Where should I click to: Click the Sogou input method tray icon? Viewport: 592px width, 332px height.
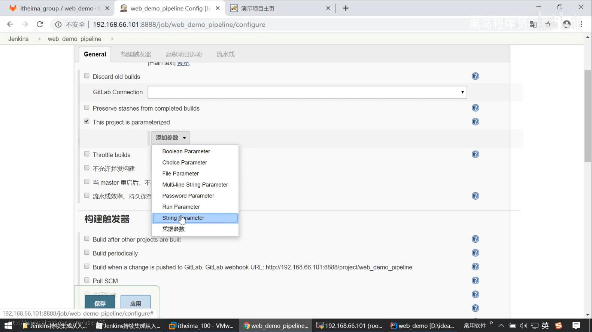click(x=558, y=326)
